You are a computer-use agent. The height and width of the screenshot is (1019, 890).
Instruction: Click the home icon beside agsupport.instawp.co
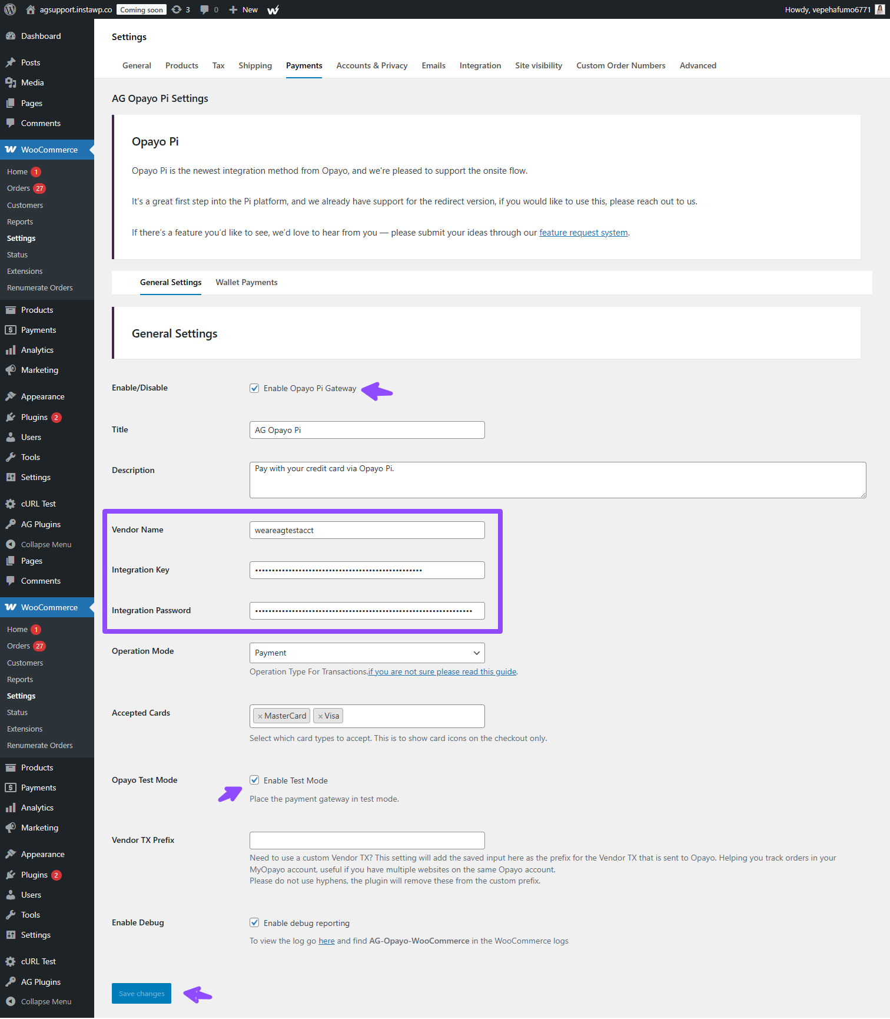pyautogui.click(x=31, y=9)
